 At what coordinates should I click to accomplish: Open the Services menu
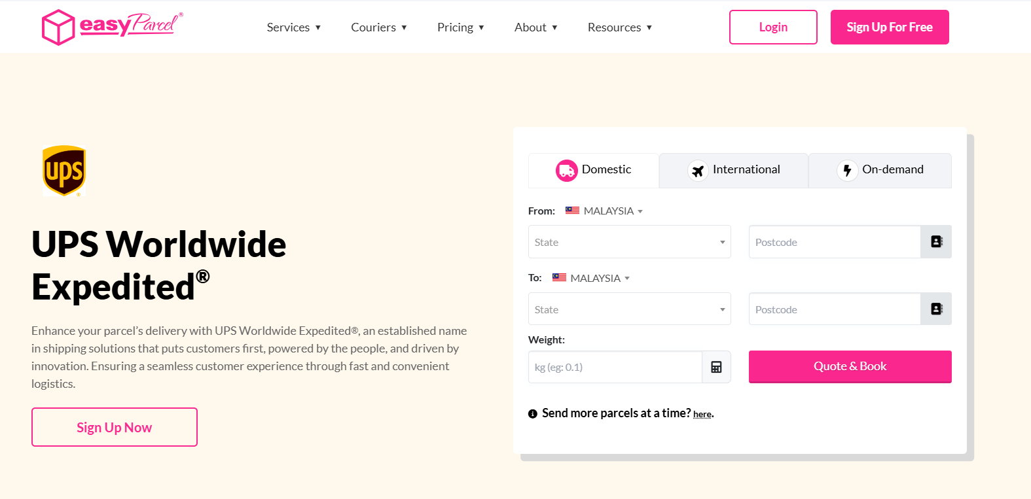click(x=294, y=27)
